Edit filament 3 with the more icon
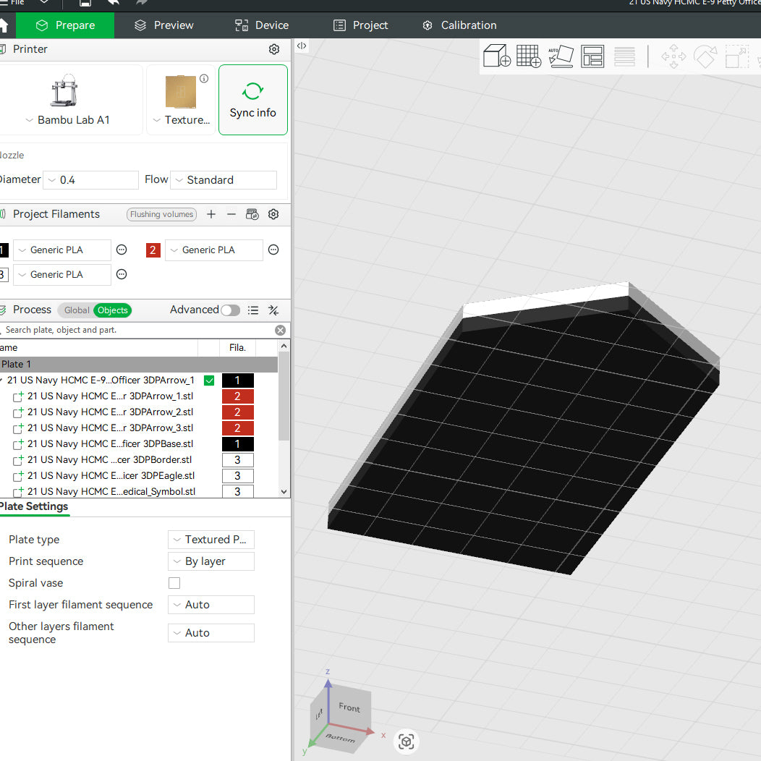This screenshot has height=761, width=761. point(122,274)
